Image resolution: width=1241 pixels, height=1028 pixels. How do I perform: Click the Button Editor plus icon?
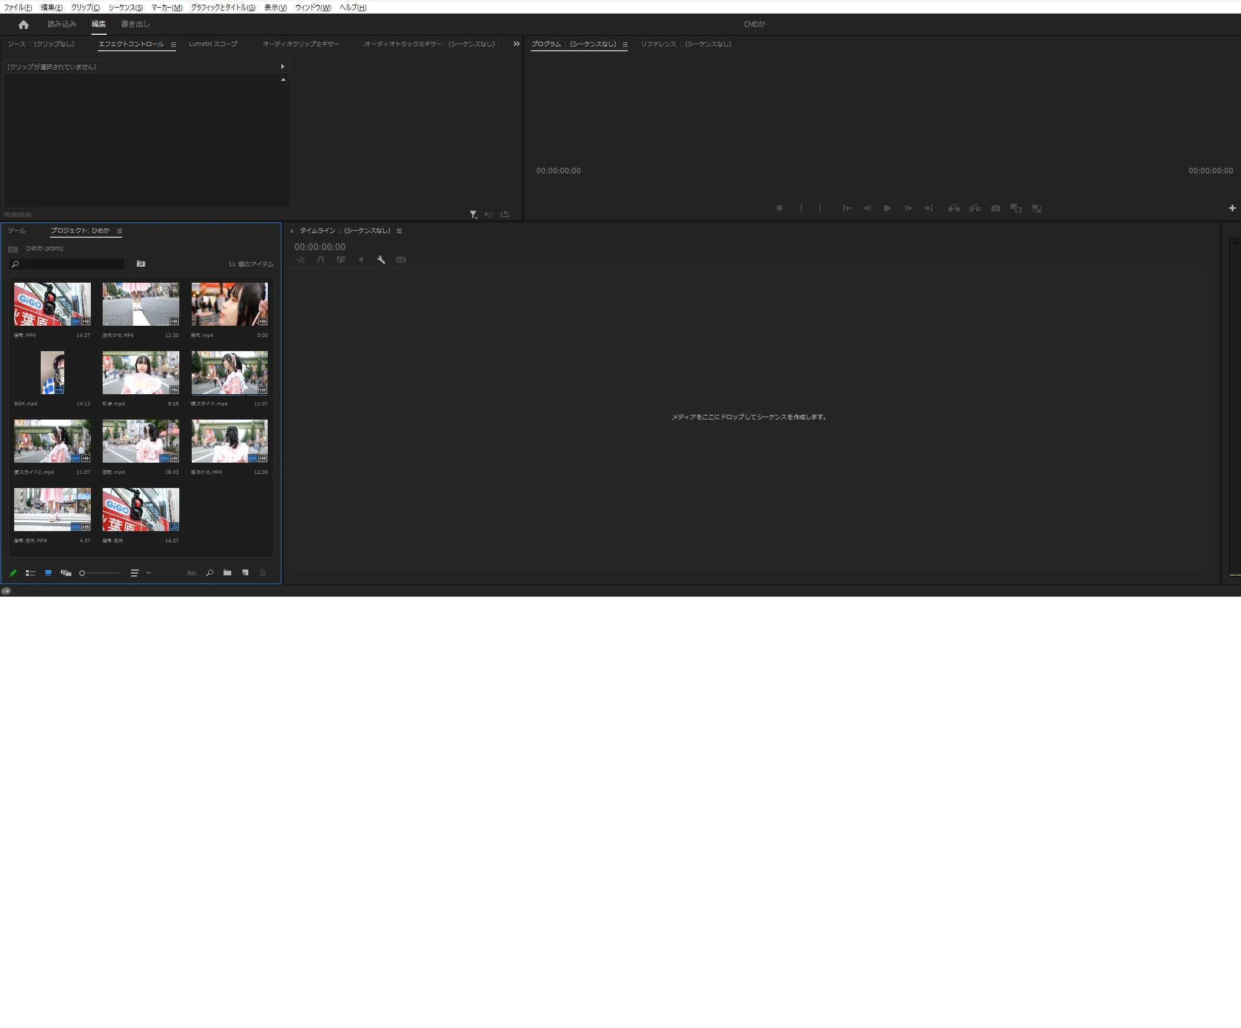tap(1232, 208)
